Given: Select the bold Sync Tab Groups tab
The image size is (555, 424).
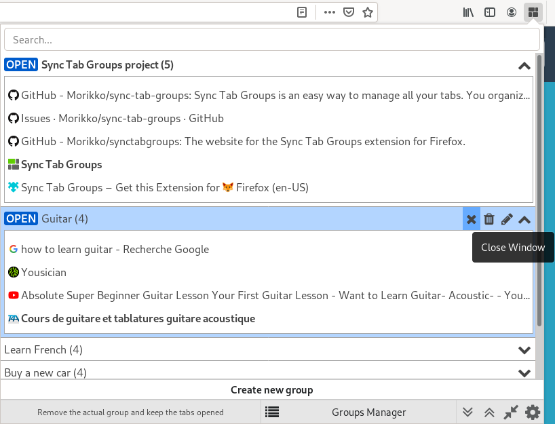Looking at the screenshot, I should click(55, 165).
